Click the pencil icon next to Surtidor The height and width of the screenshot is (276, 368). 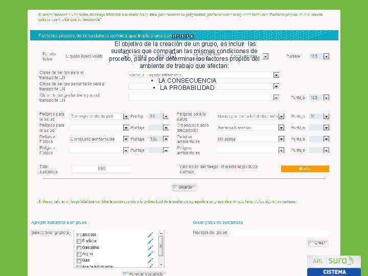pos(150,241)
